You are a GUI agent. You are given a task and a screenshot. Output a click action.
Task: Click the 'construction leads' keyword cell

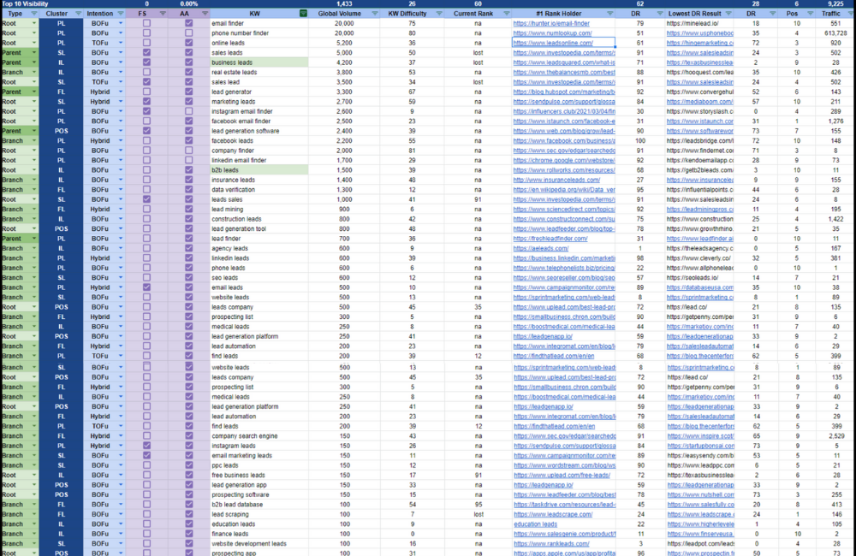[259, 219]
